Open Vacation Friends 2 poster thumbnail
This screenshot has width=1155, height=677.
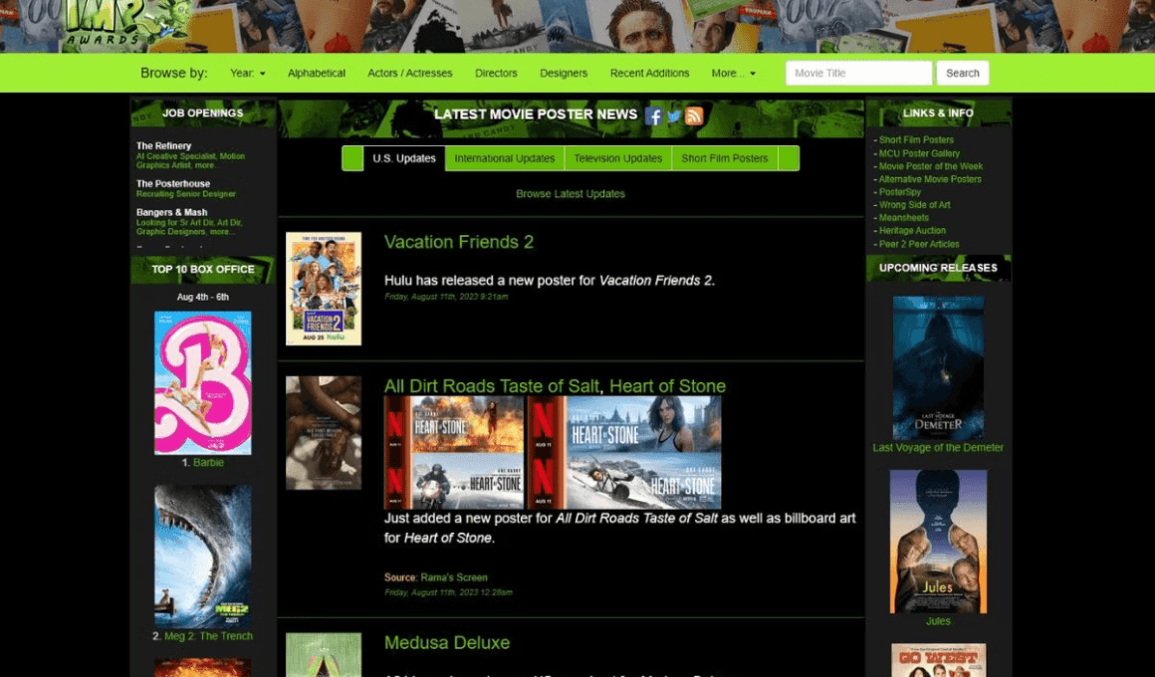pos(324,289)
